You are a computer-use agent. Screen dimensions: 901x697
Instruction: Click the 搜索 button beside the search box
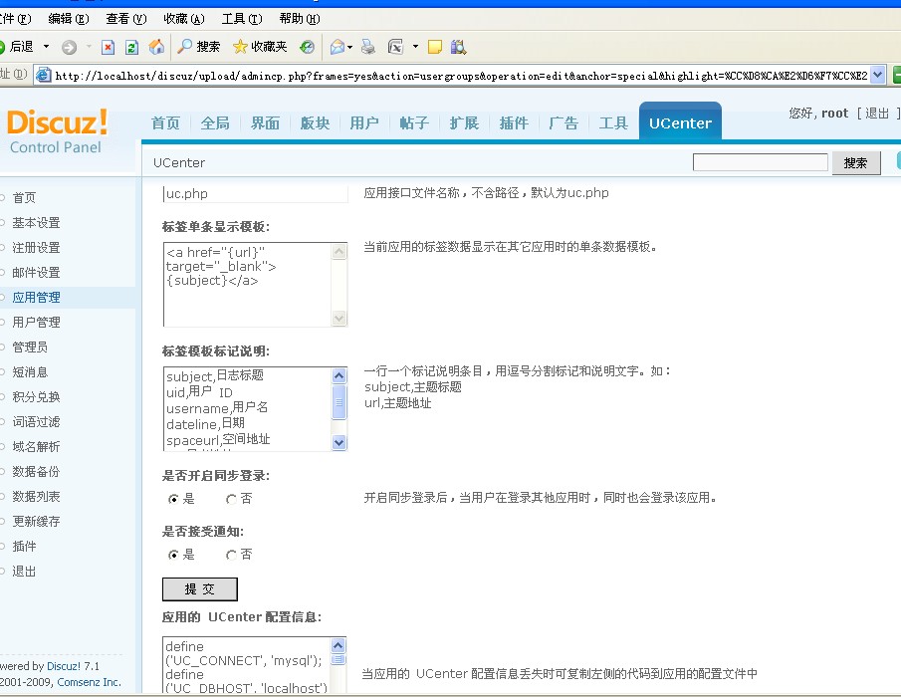tap(855, 163)
